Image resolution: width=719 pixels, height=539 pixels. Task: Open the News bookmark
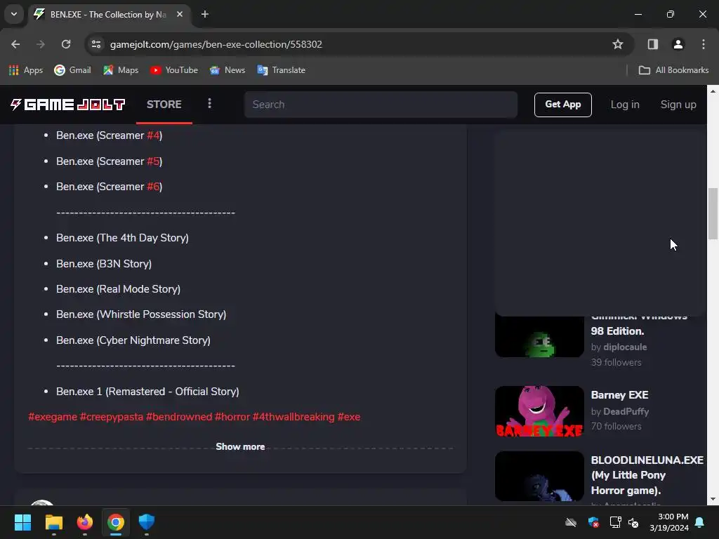pyautogui.click(x=227, y=70)
